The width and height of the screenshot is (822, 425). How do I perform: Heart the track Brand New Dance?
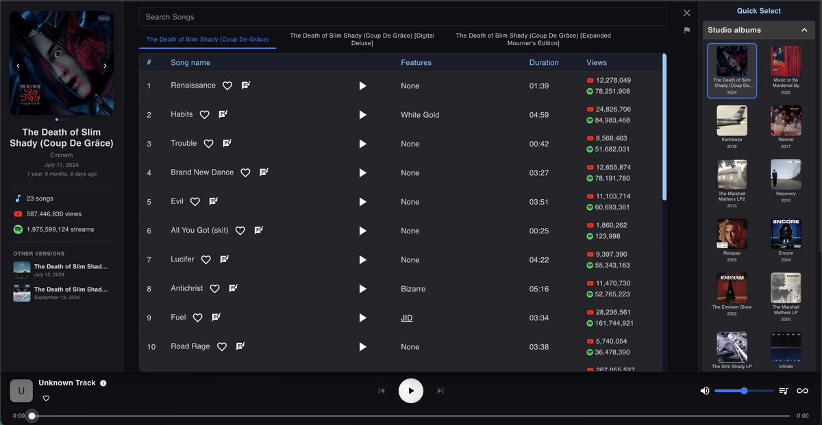pyautogui.click(x=245, y=173)
